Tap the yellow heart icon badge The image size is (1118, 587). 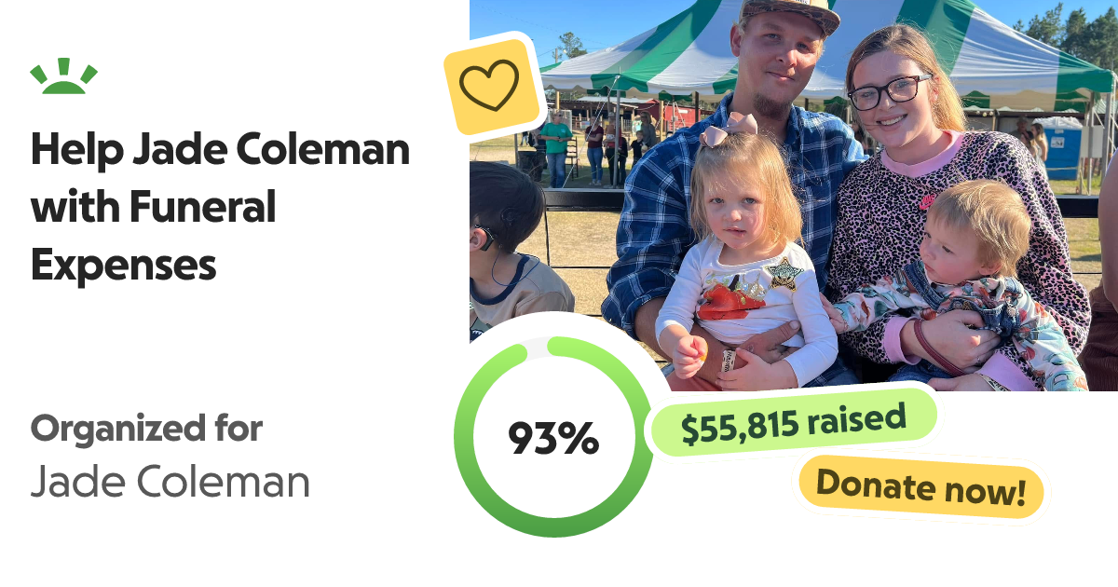(493, 86)
